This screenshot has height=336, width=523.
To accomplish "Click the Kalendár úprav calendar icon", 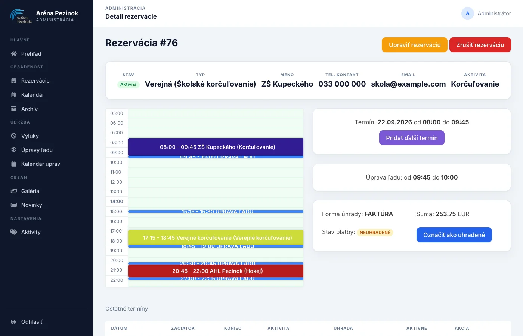I will pyautogui.click(x=14, y=164).
